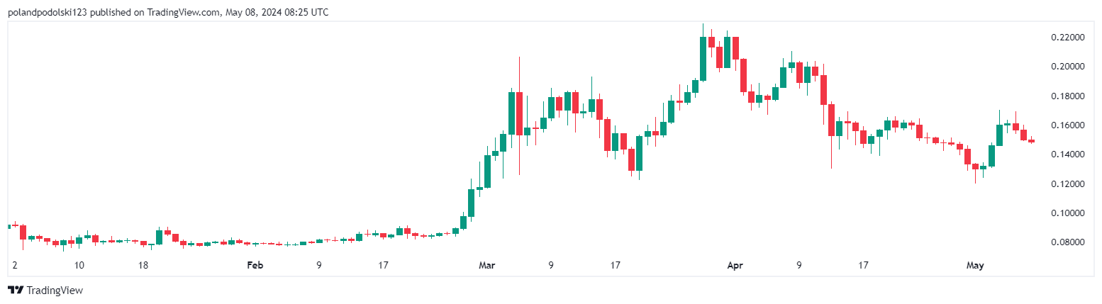Image resolution: width=1102 pixels, height=304 pixels.
Task: Click the TradingView logo at bottom left
Action: [x=45, y=290]
